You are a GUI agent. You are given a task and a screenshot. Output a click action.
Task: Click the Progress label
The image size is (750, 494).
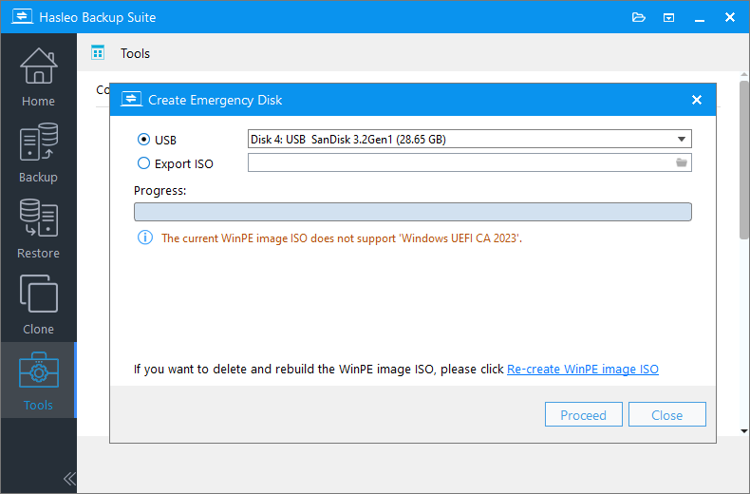(x=159, y=191)
